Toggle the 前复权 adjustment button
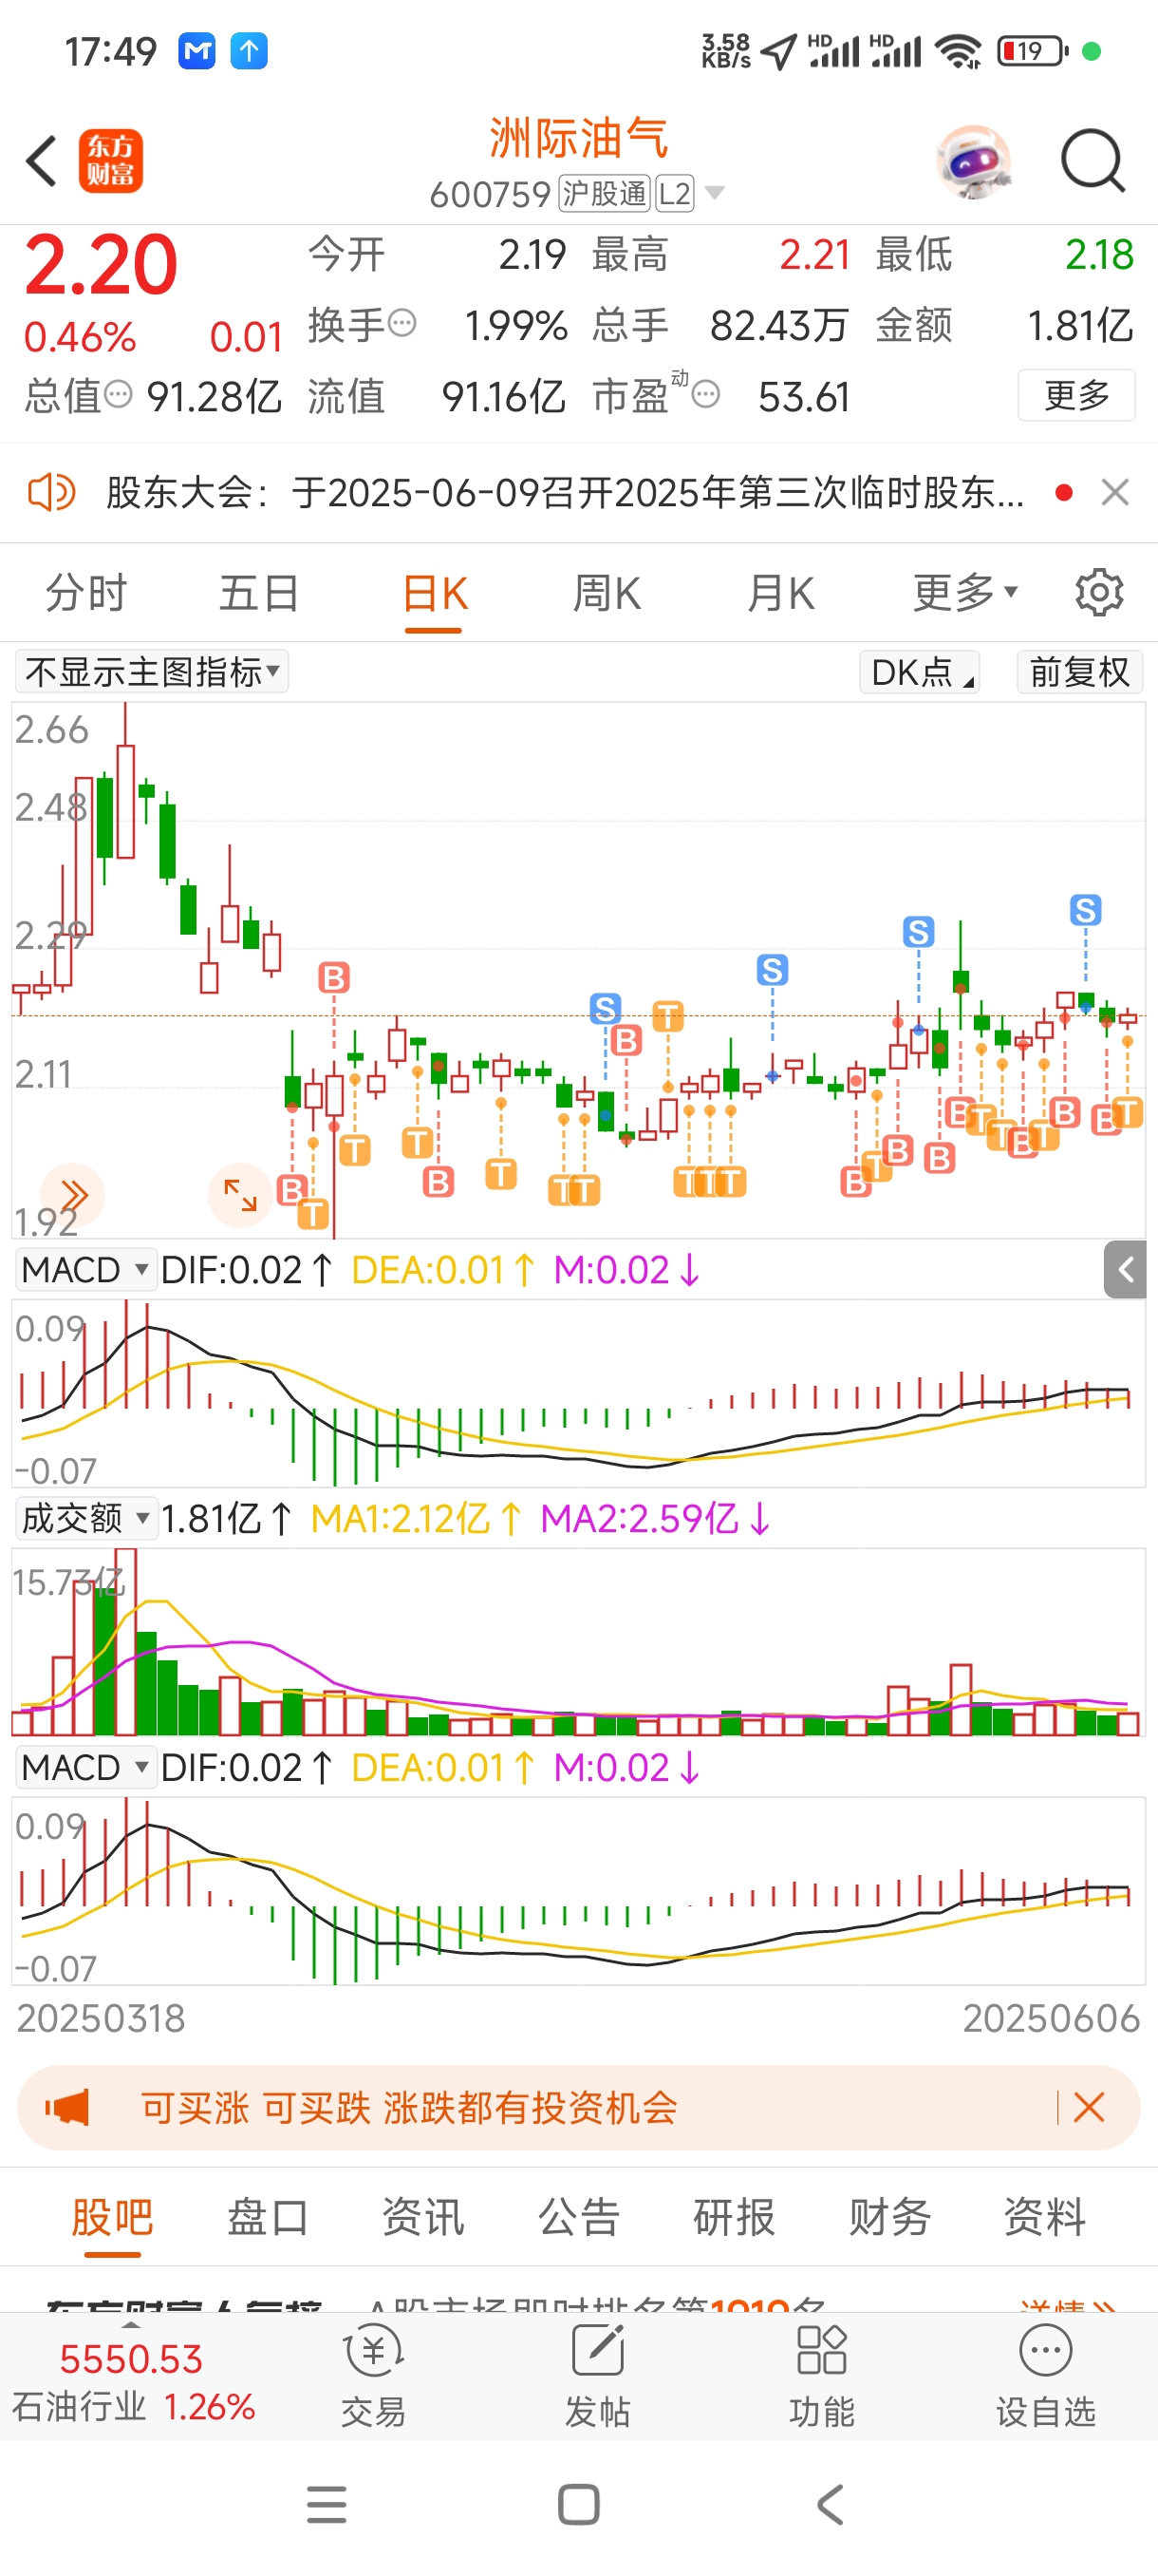1158x2576 pixels. (1079, 672)
